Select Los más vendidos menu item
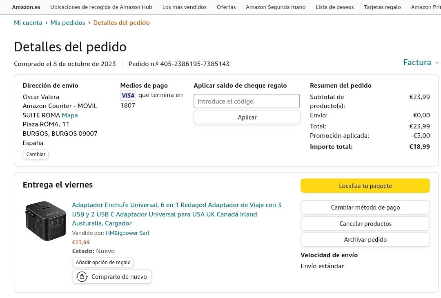 click(184, 7)
